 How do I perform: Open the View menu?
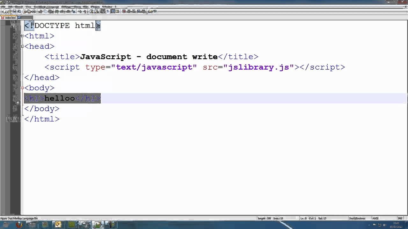[28, 7]
